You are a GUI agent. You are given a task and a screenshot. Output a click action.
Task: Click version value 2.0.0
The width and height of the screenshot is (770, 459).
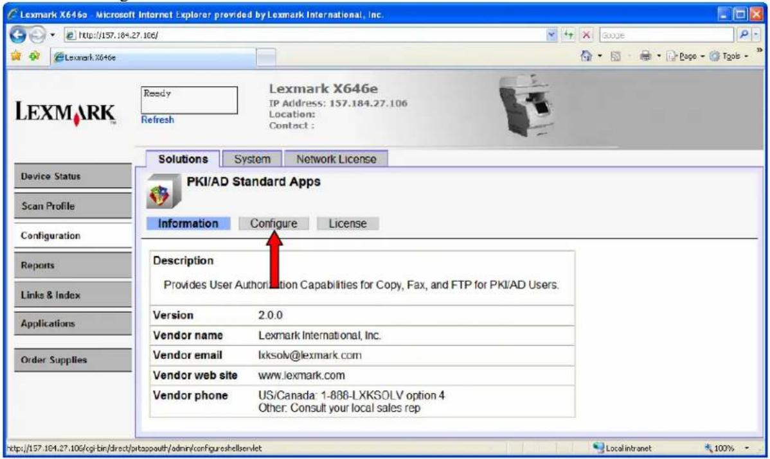click(271, 315)
